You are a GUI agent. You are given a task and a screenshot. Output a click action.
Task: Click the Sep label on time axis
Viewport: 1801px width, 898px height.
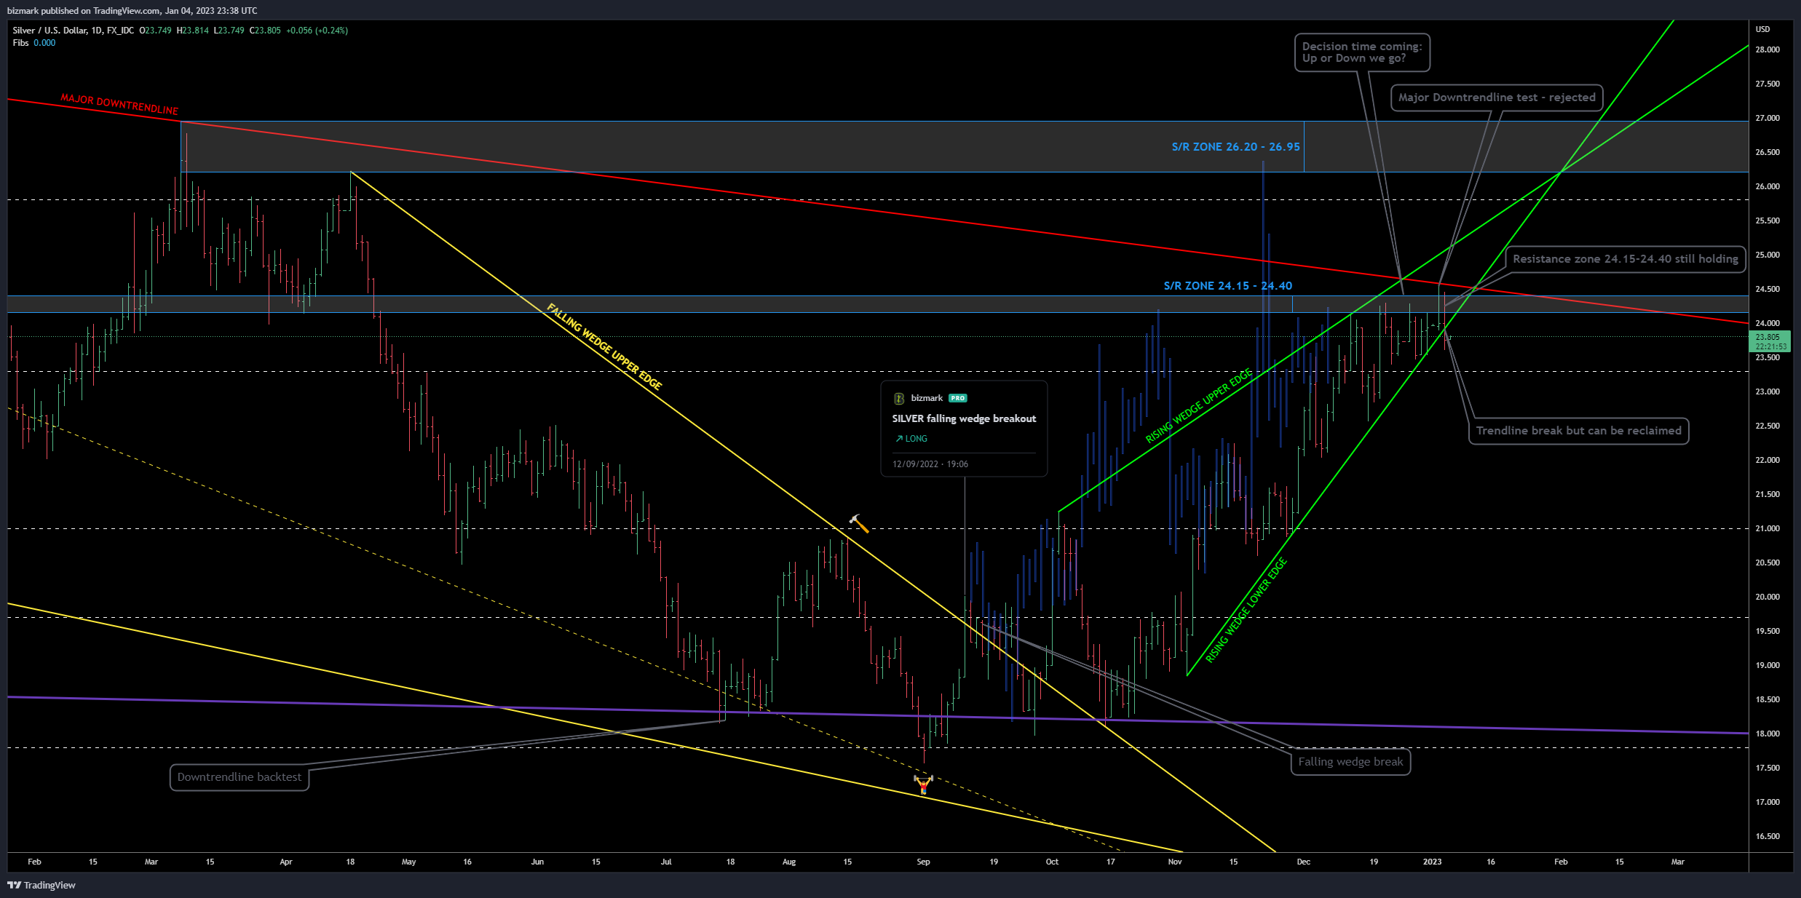point(923,862)
